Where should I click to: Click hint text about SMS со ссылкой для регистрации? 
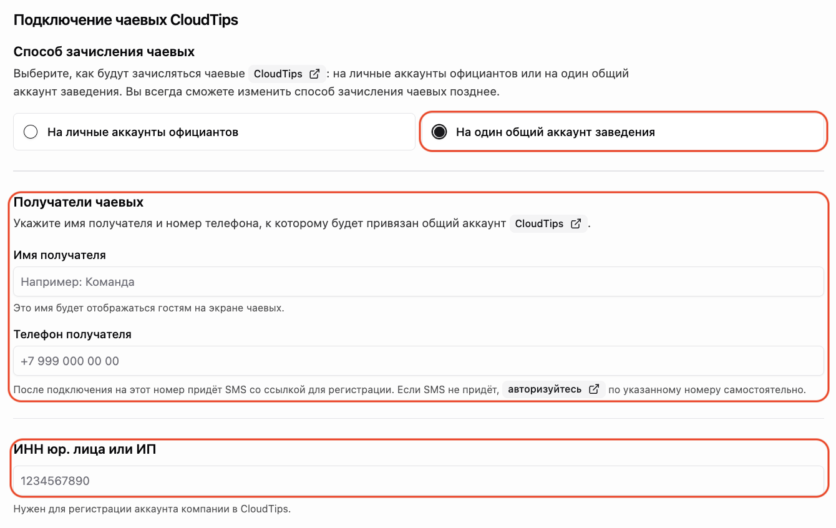coord(410,390)
